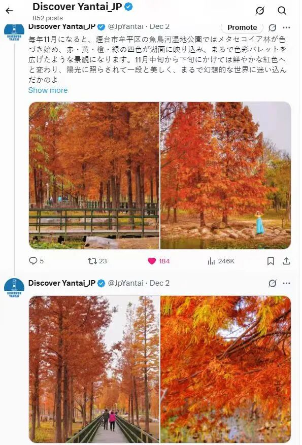Viewport: 302px width, 445px height.
Task: Open the Discover Yantai avatar on second post
Action: pos(14,288)
